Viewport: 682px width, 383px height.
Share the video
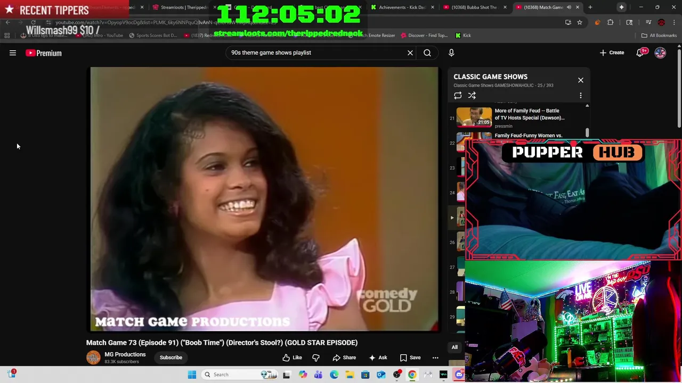pyautogui.click(x=344, y=357)
